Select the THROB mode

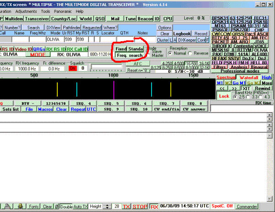[x=219, y=46]
